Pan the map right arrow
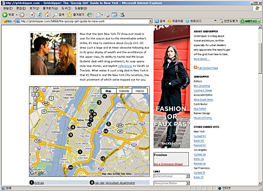Image resolution: width=263 pixels, height=191 pixels. 37,94
